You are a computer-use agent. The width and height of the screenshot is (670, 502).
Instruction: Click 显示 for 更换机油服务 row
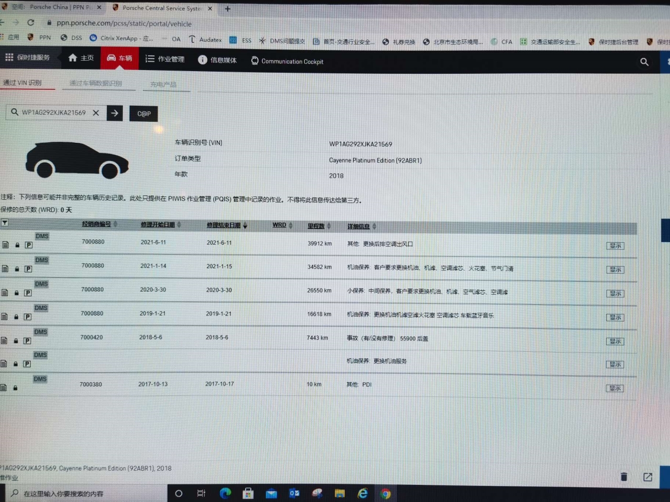[x=616, y=364]
